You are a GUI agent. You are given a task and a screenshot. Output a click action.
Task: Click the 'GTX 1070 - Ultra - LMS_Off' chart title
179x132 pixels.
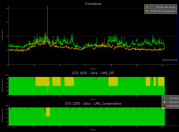(x=93, y=73)
